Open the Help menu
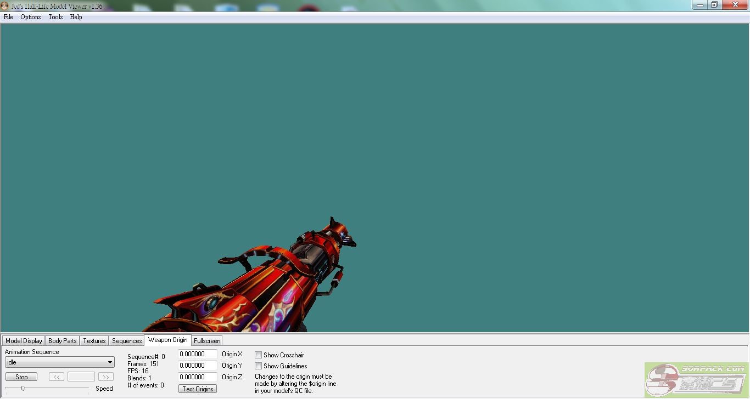The height and width of the screenshot is (399, 750). pyautogui.click(x=76, y=17)
